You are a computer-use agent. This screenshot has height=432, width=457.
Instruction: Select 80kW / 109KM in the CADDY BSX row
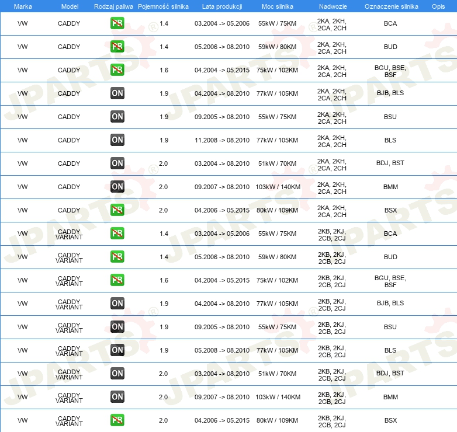pos(277,210)
